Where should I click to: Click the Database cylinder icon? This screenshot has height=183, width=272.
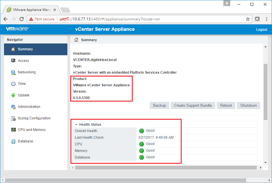pyautogui.click(x=13, y=142)
